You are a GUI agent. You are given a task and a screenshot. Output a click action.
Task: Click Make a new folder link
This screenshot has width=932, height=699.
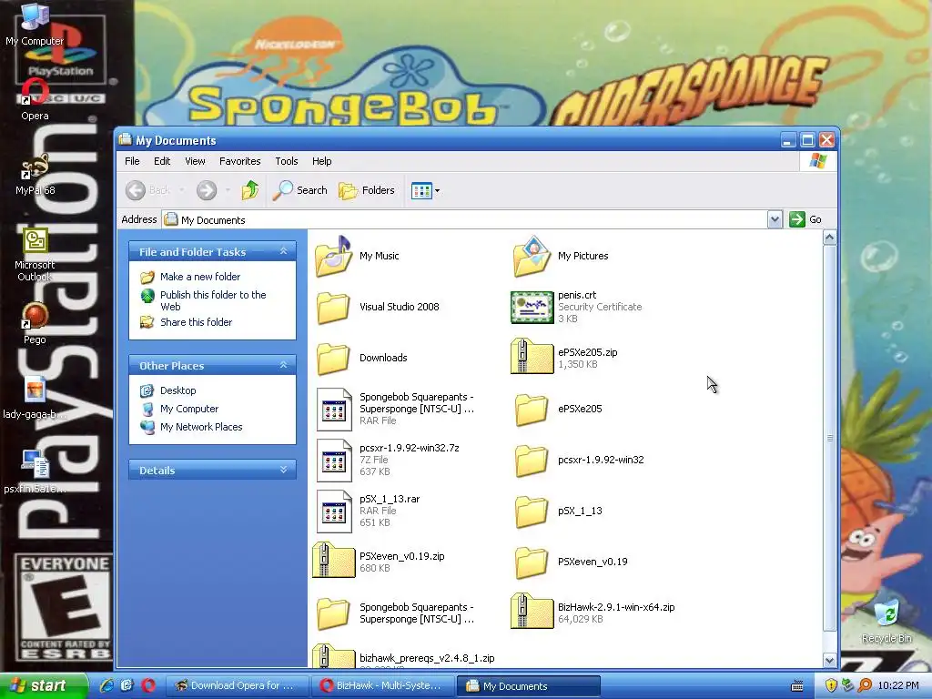click(200, 277)
